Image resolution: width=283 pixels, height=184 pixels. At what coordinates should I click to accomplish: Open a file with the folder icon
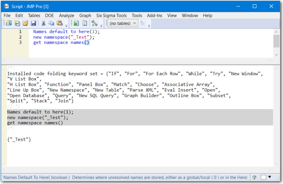click(x=25, y=23)
